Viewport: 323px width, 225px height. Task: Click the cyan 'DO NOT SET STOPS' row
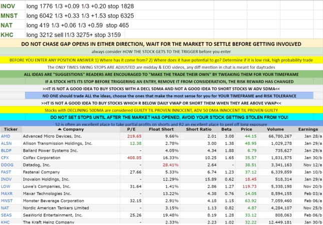click(161, 117)
